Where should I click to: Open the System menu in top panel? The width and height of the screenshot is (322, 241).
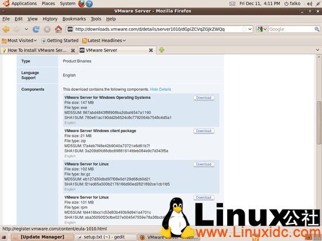[67, 4]
